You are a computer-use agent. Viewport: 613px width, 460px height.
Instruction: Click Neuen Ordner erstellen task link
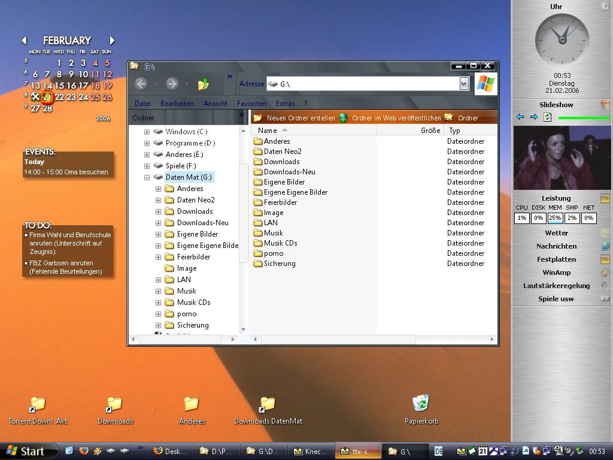tap(301, 118)
